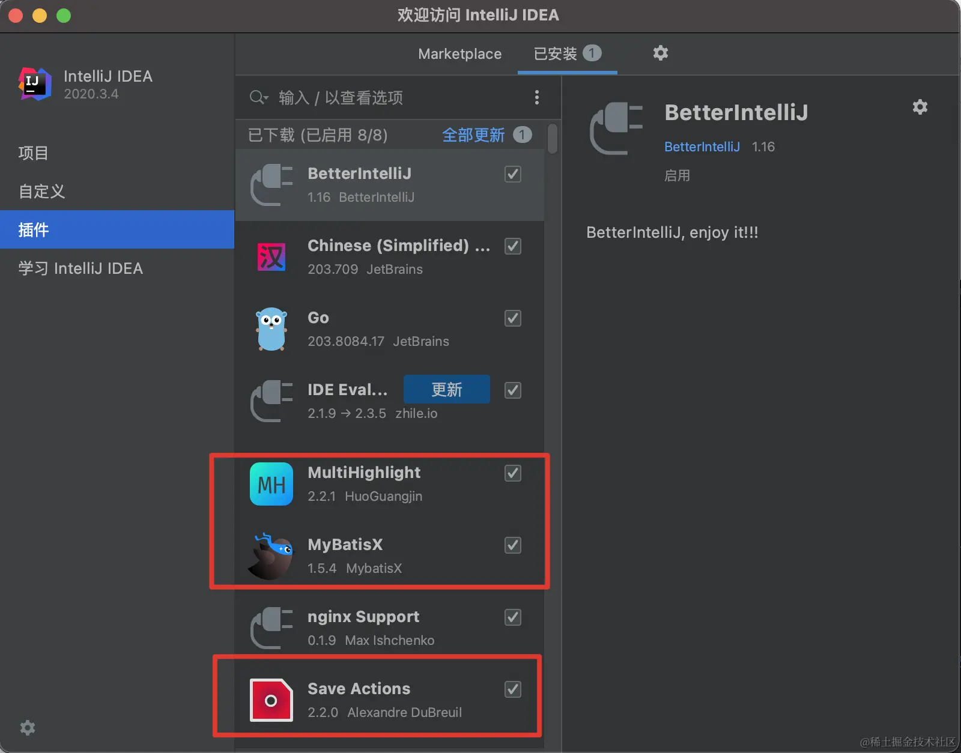This screenshot has width=961, height=753.
Task: Disable the BetterIntelliJ plugin checkbox
Action: (x=513, y=174)
